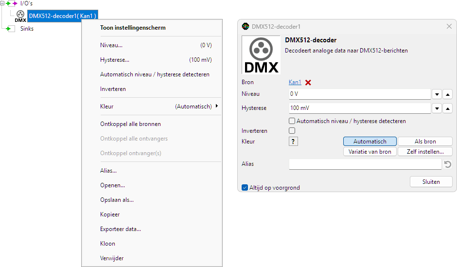Screen dimensions: 457x267
Task: Open Alias... from the context menu
Action: coord(152,171)
